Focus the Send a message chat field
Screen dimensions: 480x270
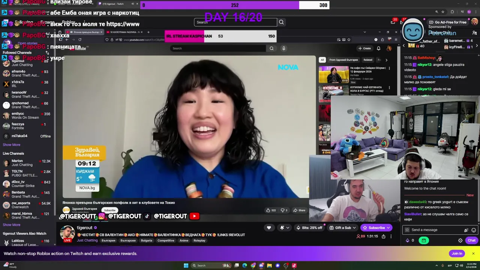(435, 230)
